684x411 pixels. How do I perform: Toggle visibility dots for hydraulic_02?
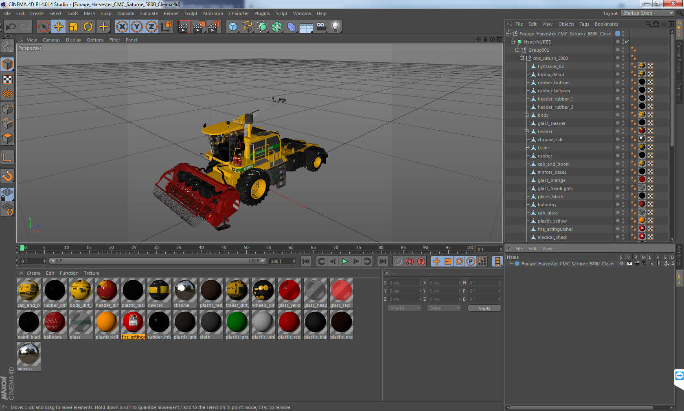click(623, 66)
